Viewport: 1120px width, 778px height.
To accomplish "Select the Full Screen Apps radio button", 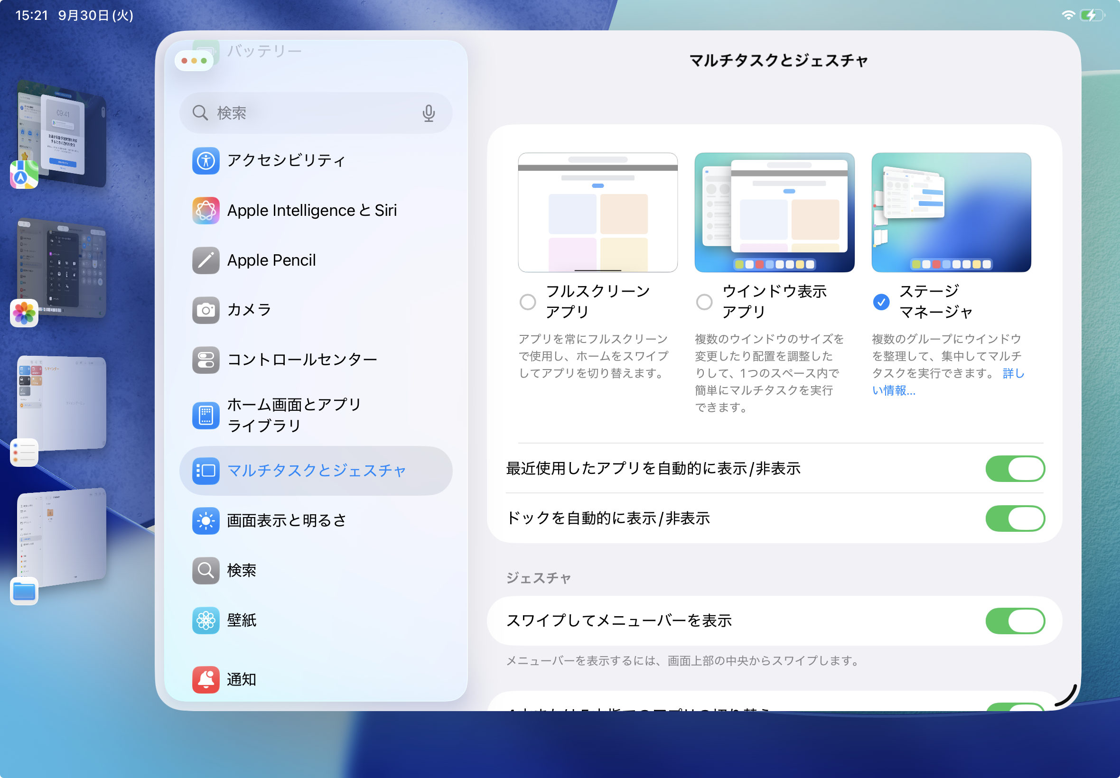I will 528,302.
